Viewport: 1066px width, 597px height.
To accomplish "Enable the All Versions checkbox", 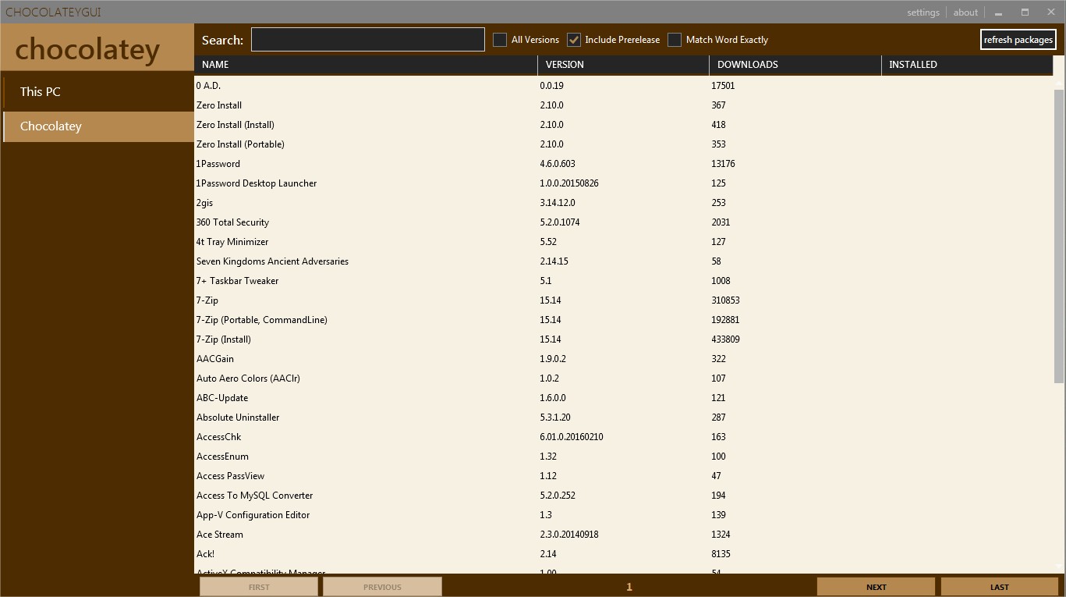I will click(x=500, y=40).
